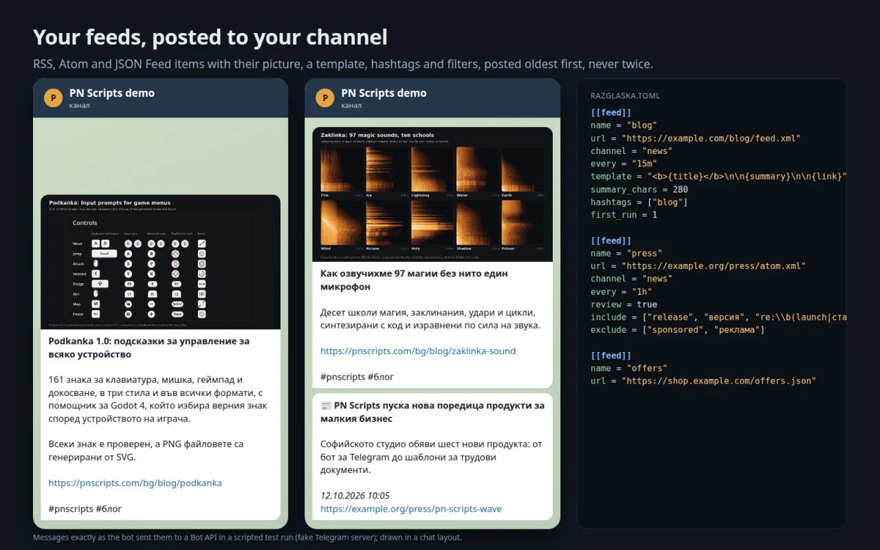880x550 pixels.
Task: Click the 'Софийското студио обяви' paragraph
Action: point(431,457)
